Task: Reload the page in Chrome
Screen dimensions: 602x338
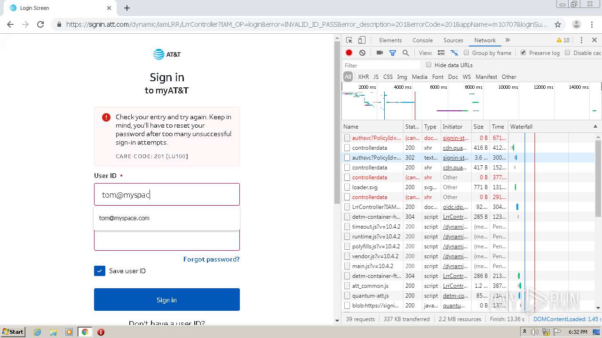Action: pos(40,24)
